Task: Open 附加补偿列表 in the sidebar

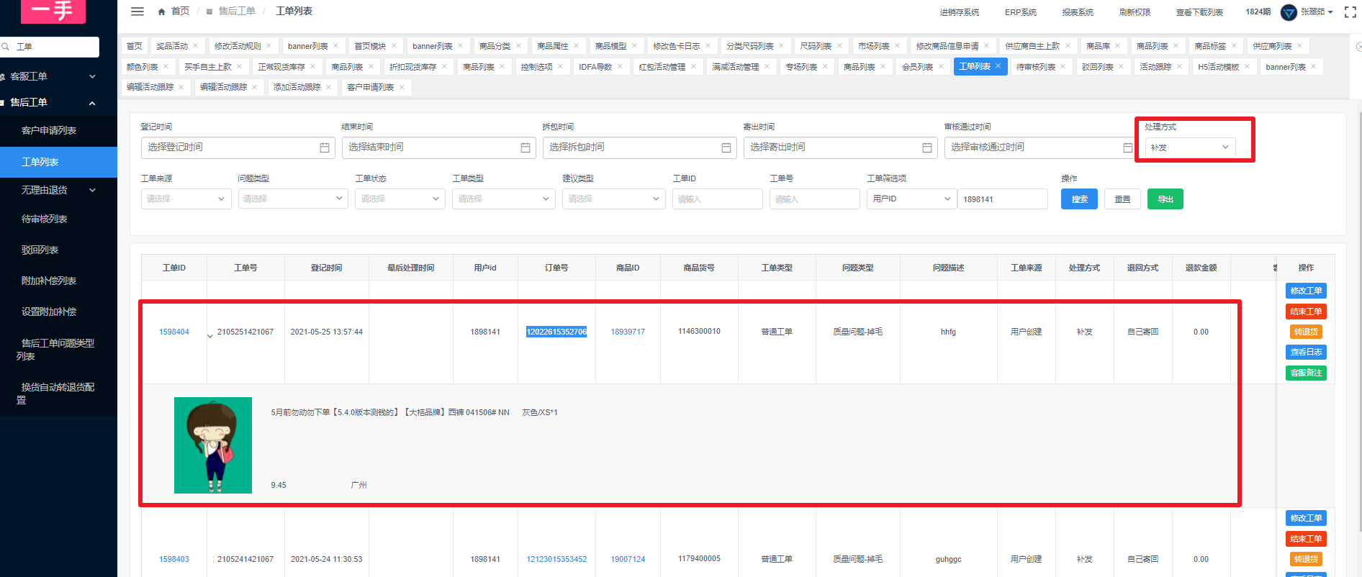Action: 49,281
